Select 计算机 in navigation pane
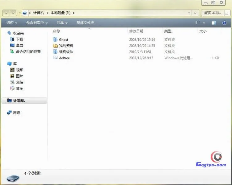This screenshot has height=185, width=232. pyautogui.click(x=19, y=101)
